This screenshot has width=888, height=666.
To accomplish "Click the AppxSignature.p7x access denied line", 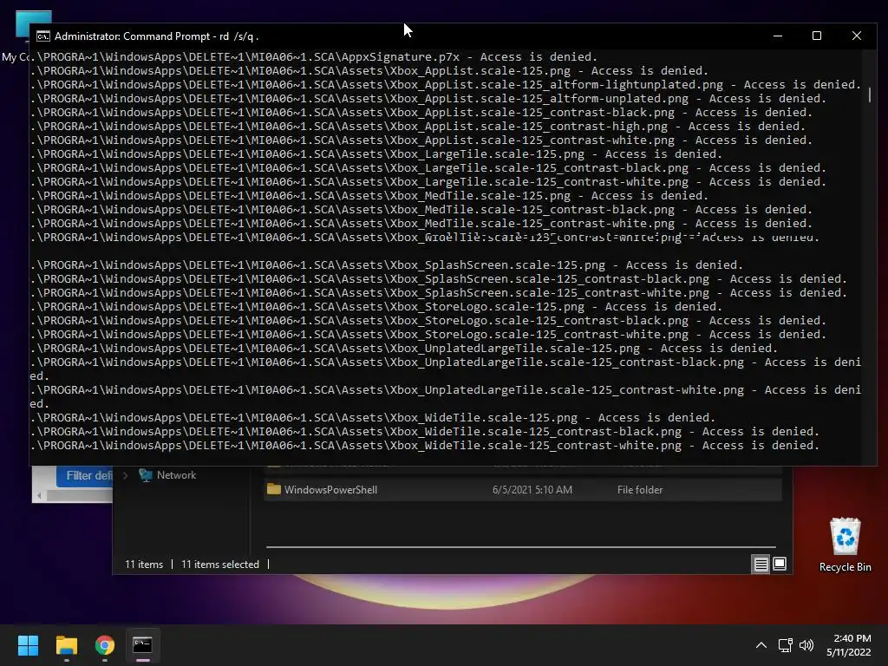I will [x=314, y=56].
